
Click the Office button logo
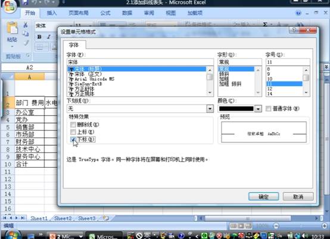9,7
